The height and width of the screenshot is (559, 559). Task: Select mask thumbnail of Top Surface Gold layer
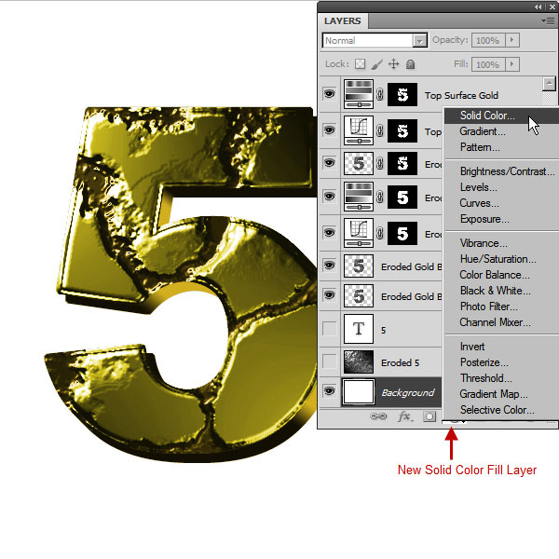402,94
